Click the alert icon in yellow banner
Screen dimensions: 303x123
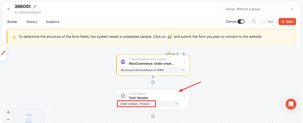point(14,37)
